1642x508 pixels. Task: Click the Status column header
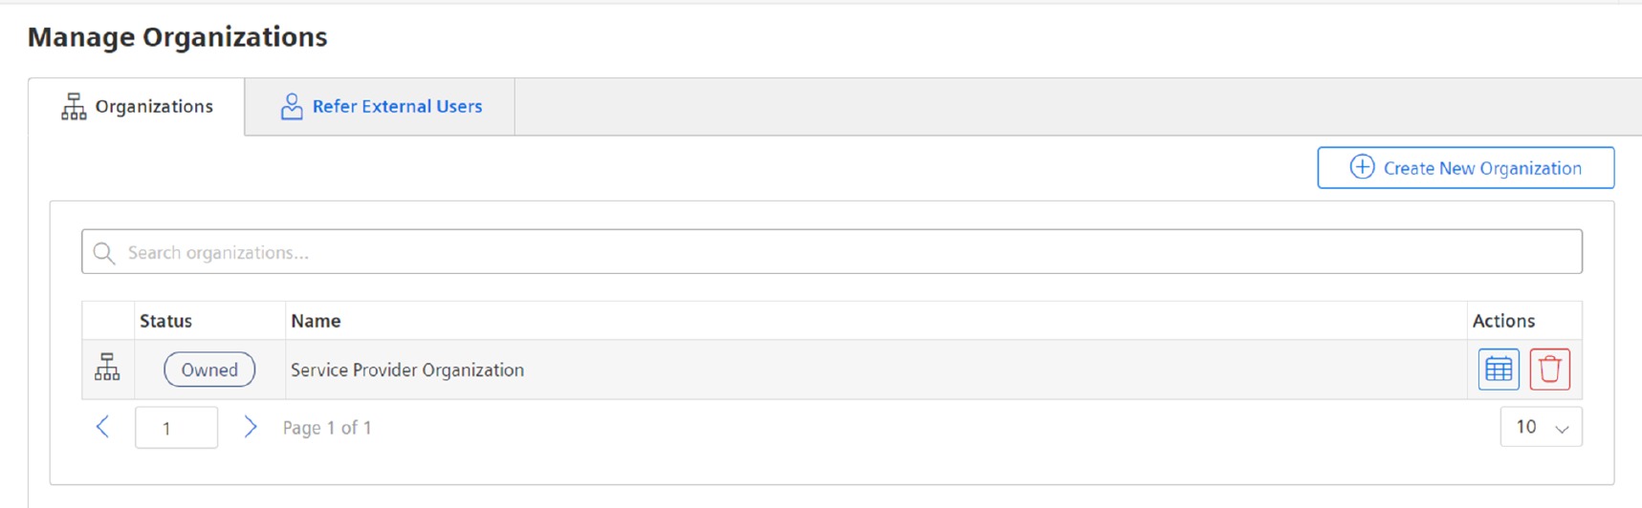tap(165, 321)
